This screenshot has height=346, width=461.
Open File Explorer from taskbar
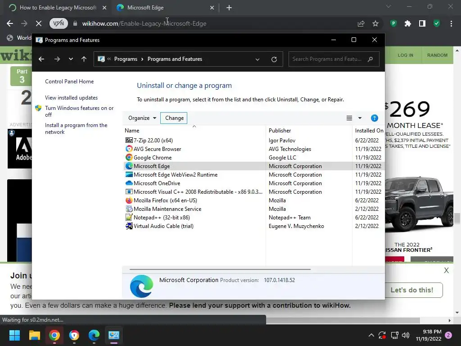pyautogui.click(x=34, y=335)
